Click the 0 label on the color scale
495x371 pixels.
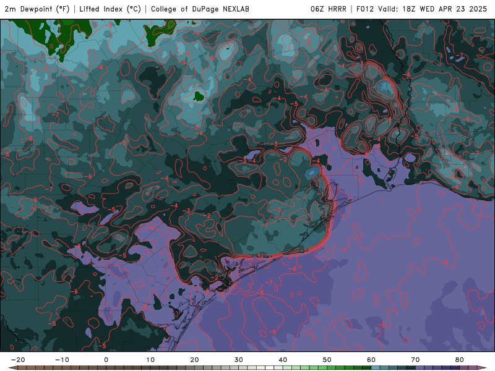106,360
